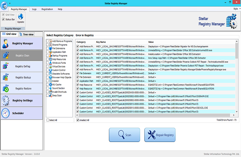Select the Registry Restore option
This screenshot has height=157, width=241.
point(22,88)
